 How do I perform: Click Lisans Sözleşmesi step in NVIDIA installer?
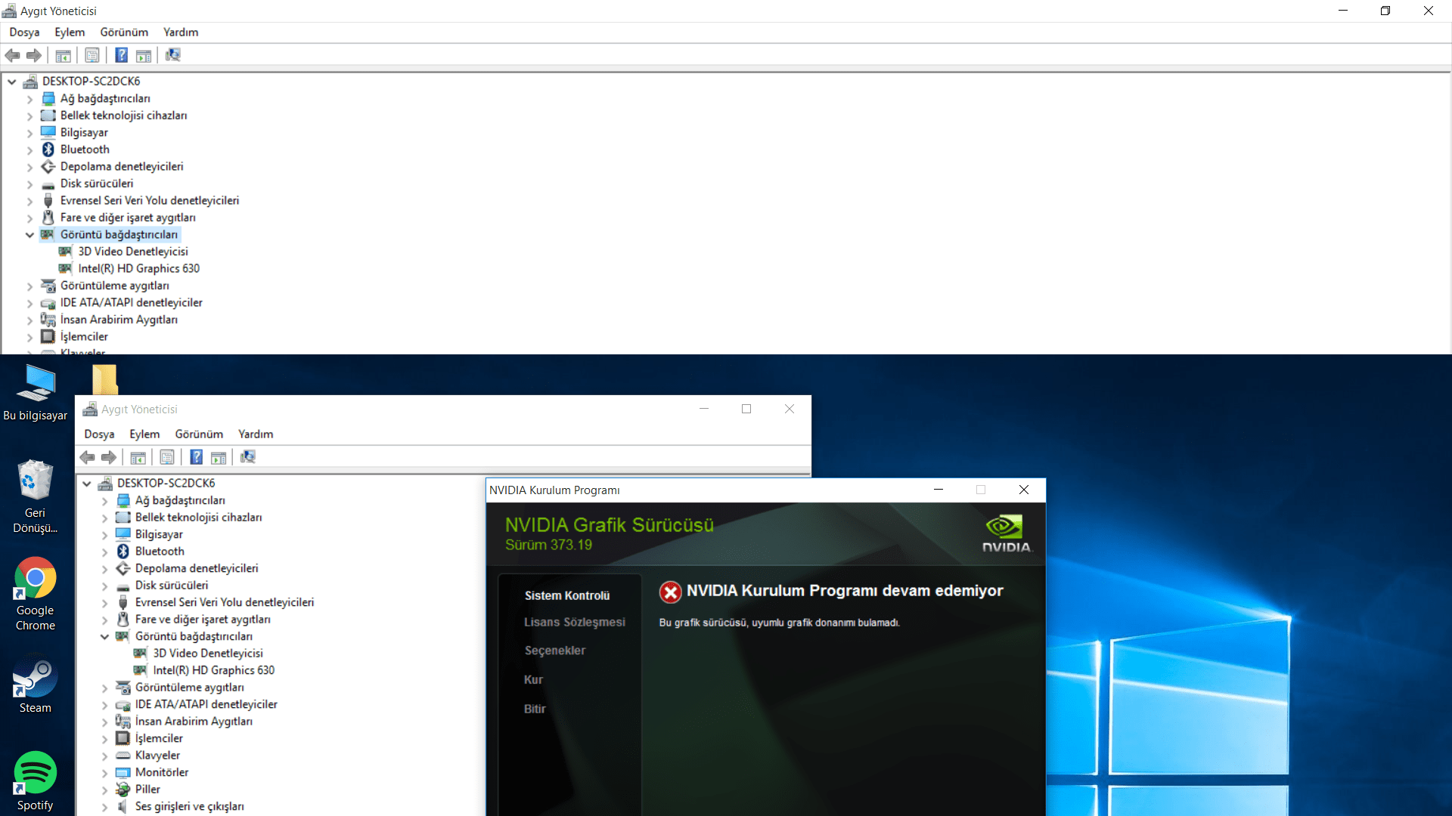pos(575,623)
